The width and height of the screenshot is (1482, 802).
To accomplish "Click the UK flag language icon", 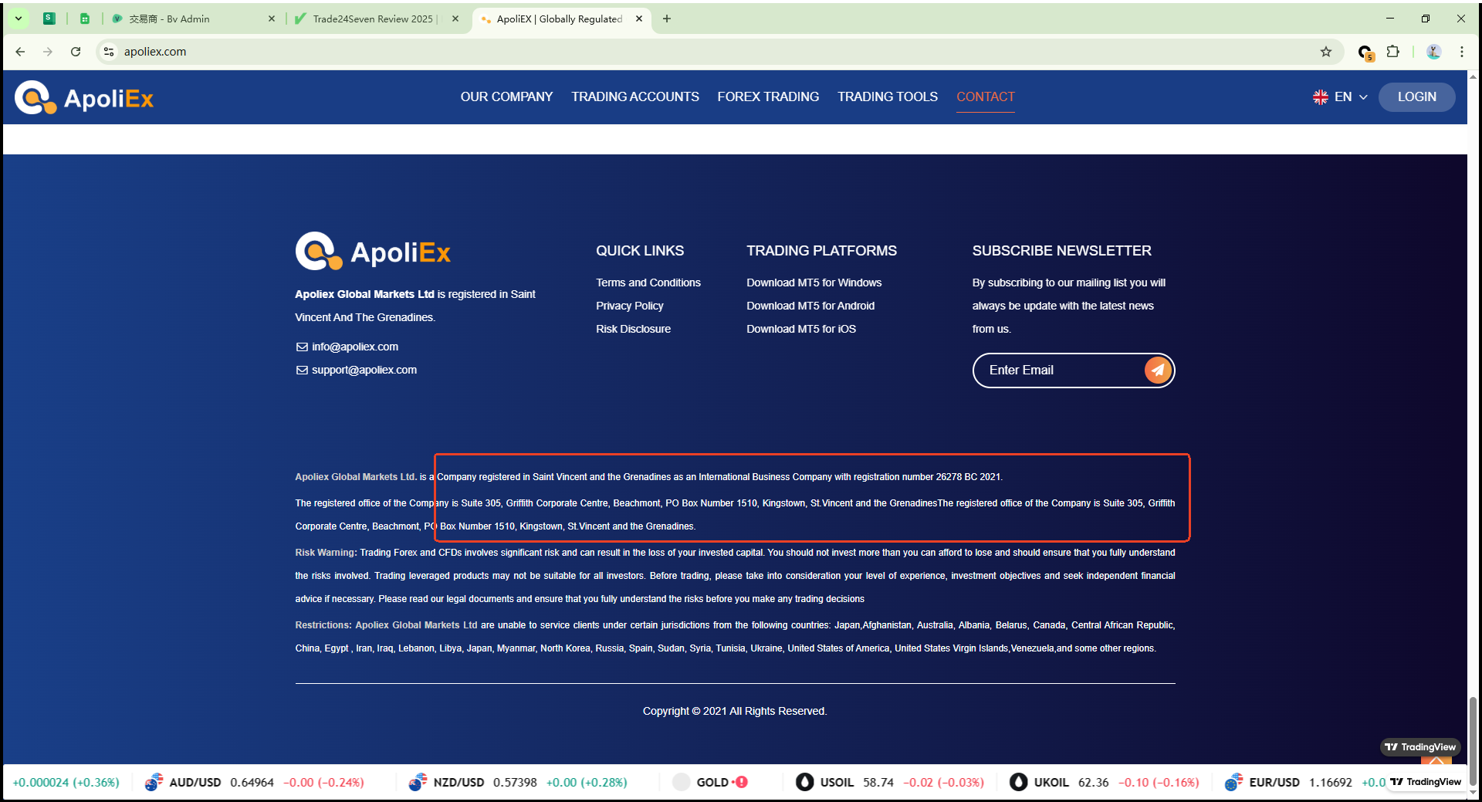I will [1321, 97].
